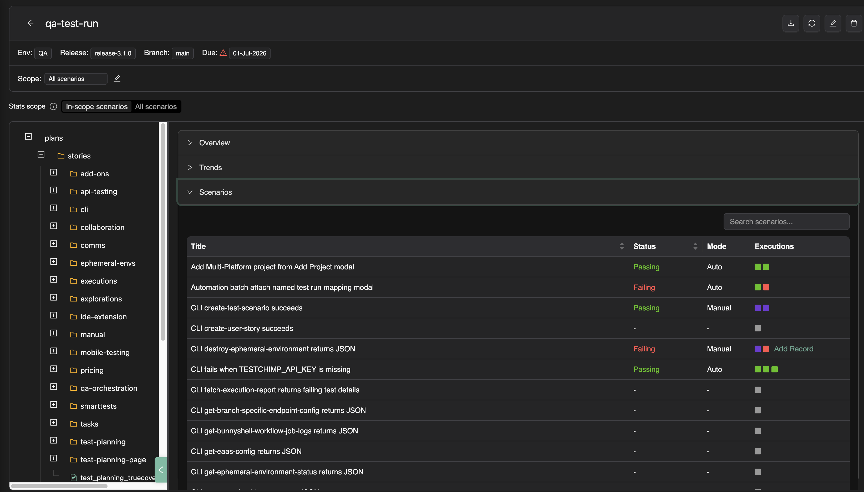The width and height of the screenshot is (864, 492).
Task: Open 'Add Multi-Platform project from Add Project modal' scenario
Action: (x=272, y=267)
